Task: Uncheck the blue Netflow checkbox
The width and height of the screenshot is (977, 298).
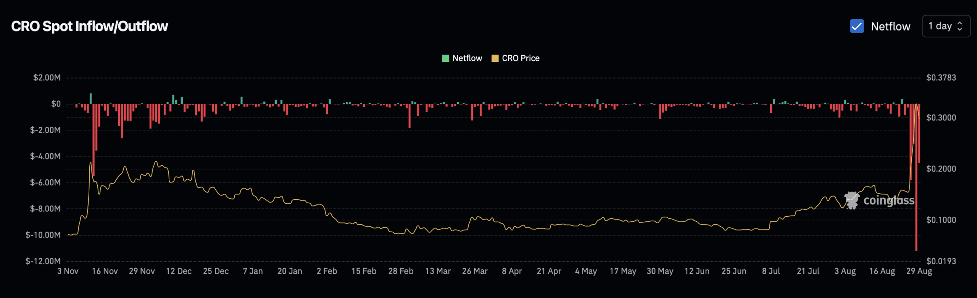Action: click(857, 26)
